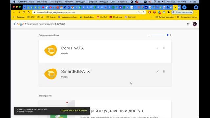Bookmark this page with the star

pos(144,12)
